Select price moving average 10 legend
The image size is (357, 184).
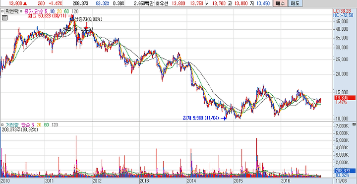coord(53,11)
